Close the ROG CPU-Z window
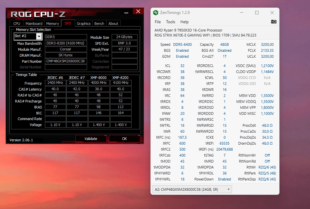The height and width of the screenshot is (209, 310). tap(138, 12)
